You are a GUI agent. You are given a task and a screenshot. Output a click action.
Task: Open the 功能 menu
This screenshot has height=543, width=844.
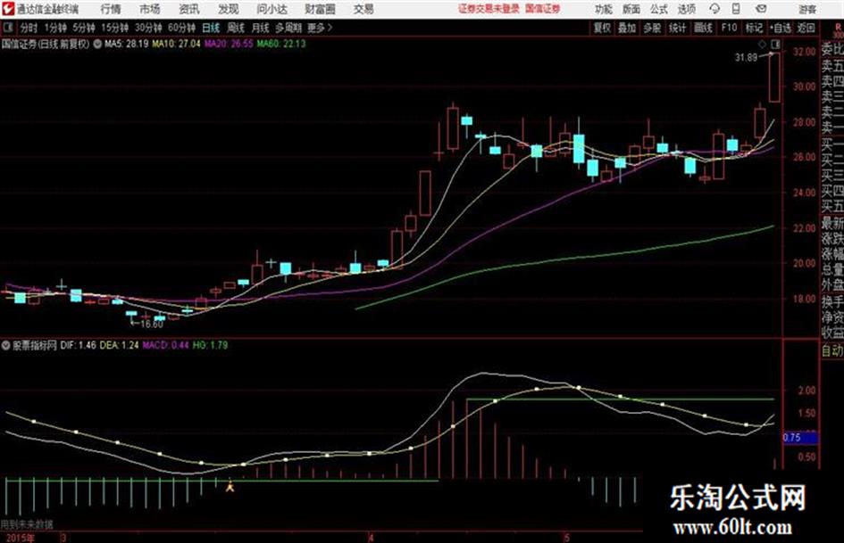coord(604,9)
